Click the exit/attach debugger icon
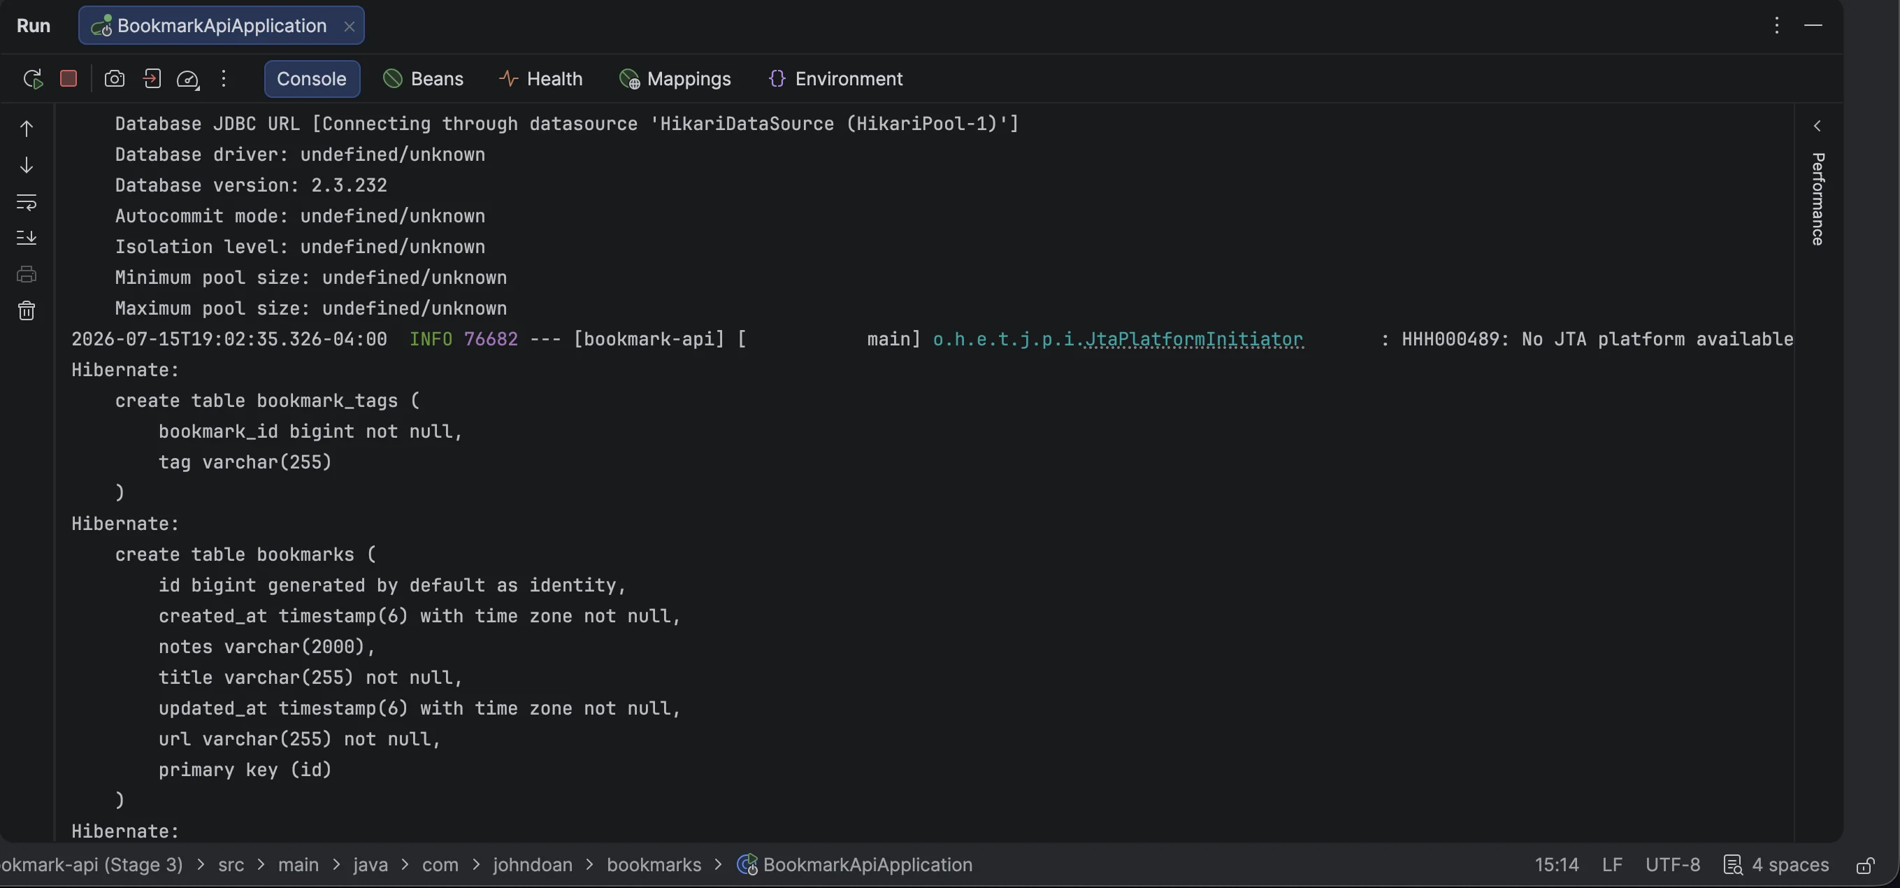Screen dimensions: 1900x888 (152, 79)
